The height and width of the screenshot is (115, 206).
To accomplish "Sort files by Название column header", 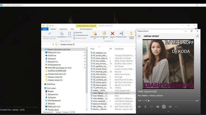I will click(119, 49).
